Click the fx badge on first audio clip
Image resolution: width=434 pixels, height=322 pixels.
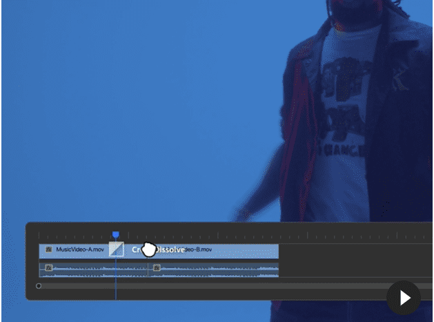click(x=49, y=267)
